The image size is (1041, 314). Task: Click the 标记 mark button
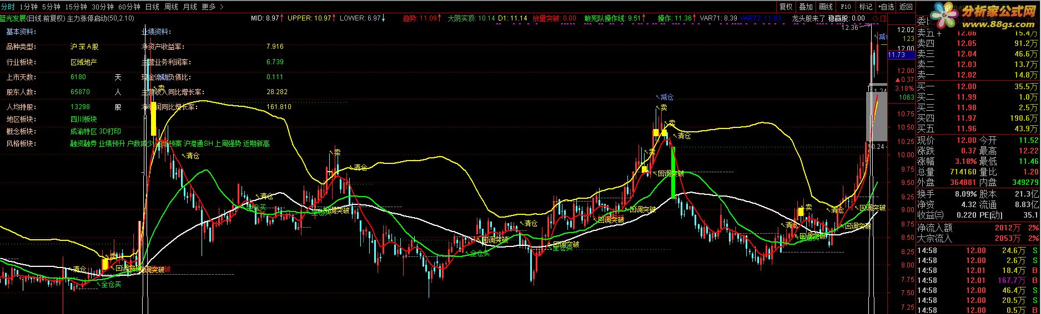click(866, 7)
